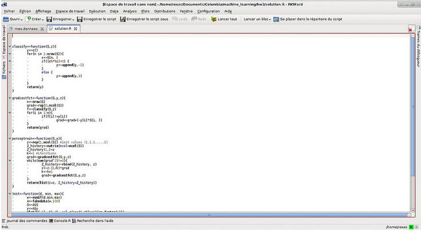Open the Fenêtre menu
The height and width of the screenshot is (231, 421).
[186, 11]
